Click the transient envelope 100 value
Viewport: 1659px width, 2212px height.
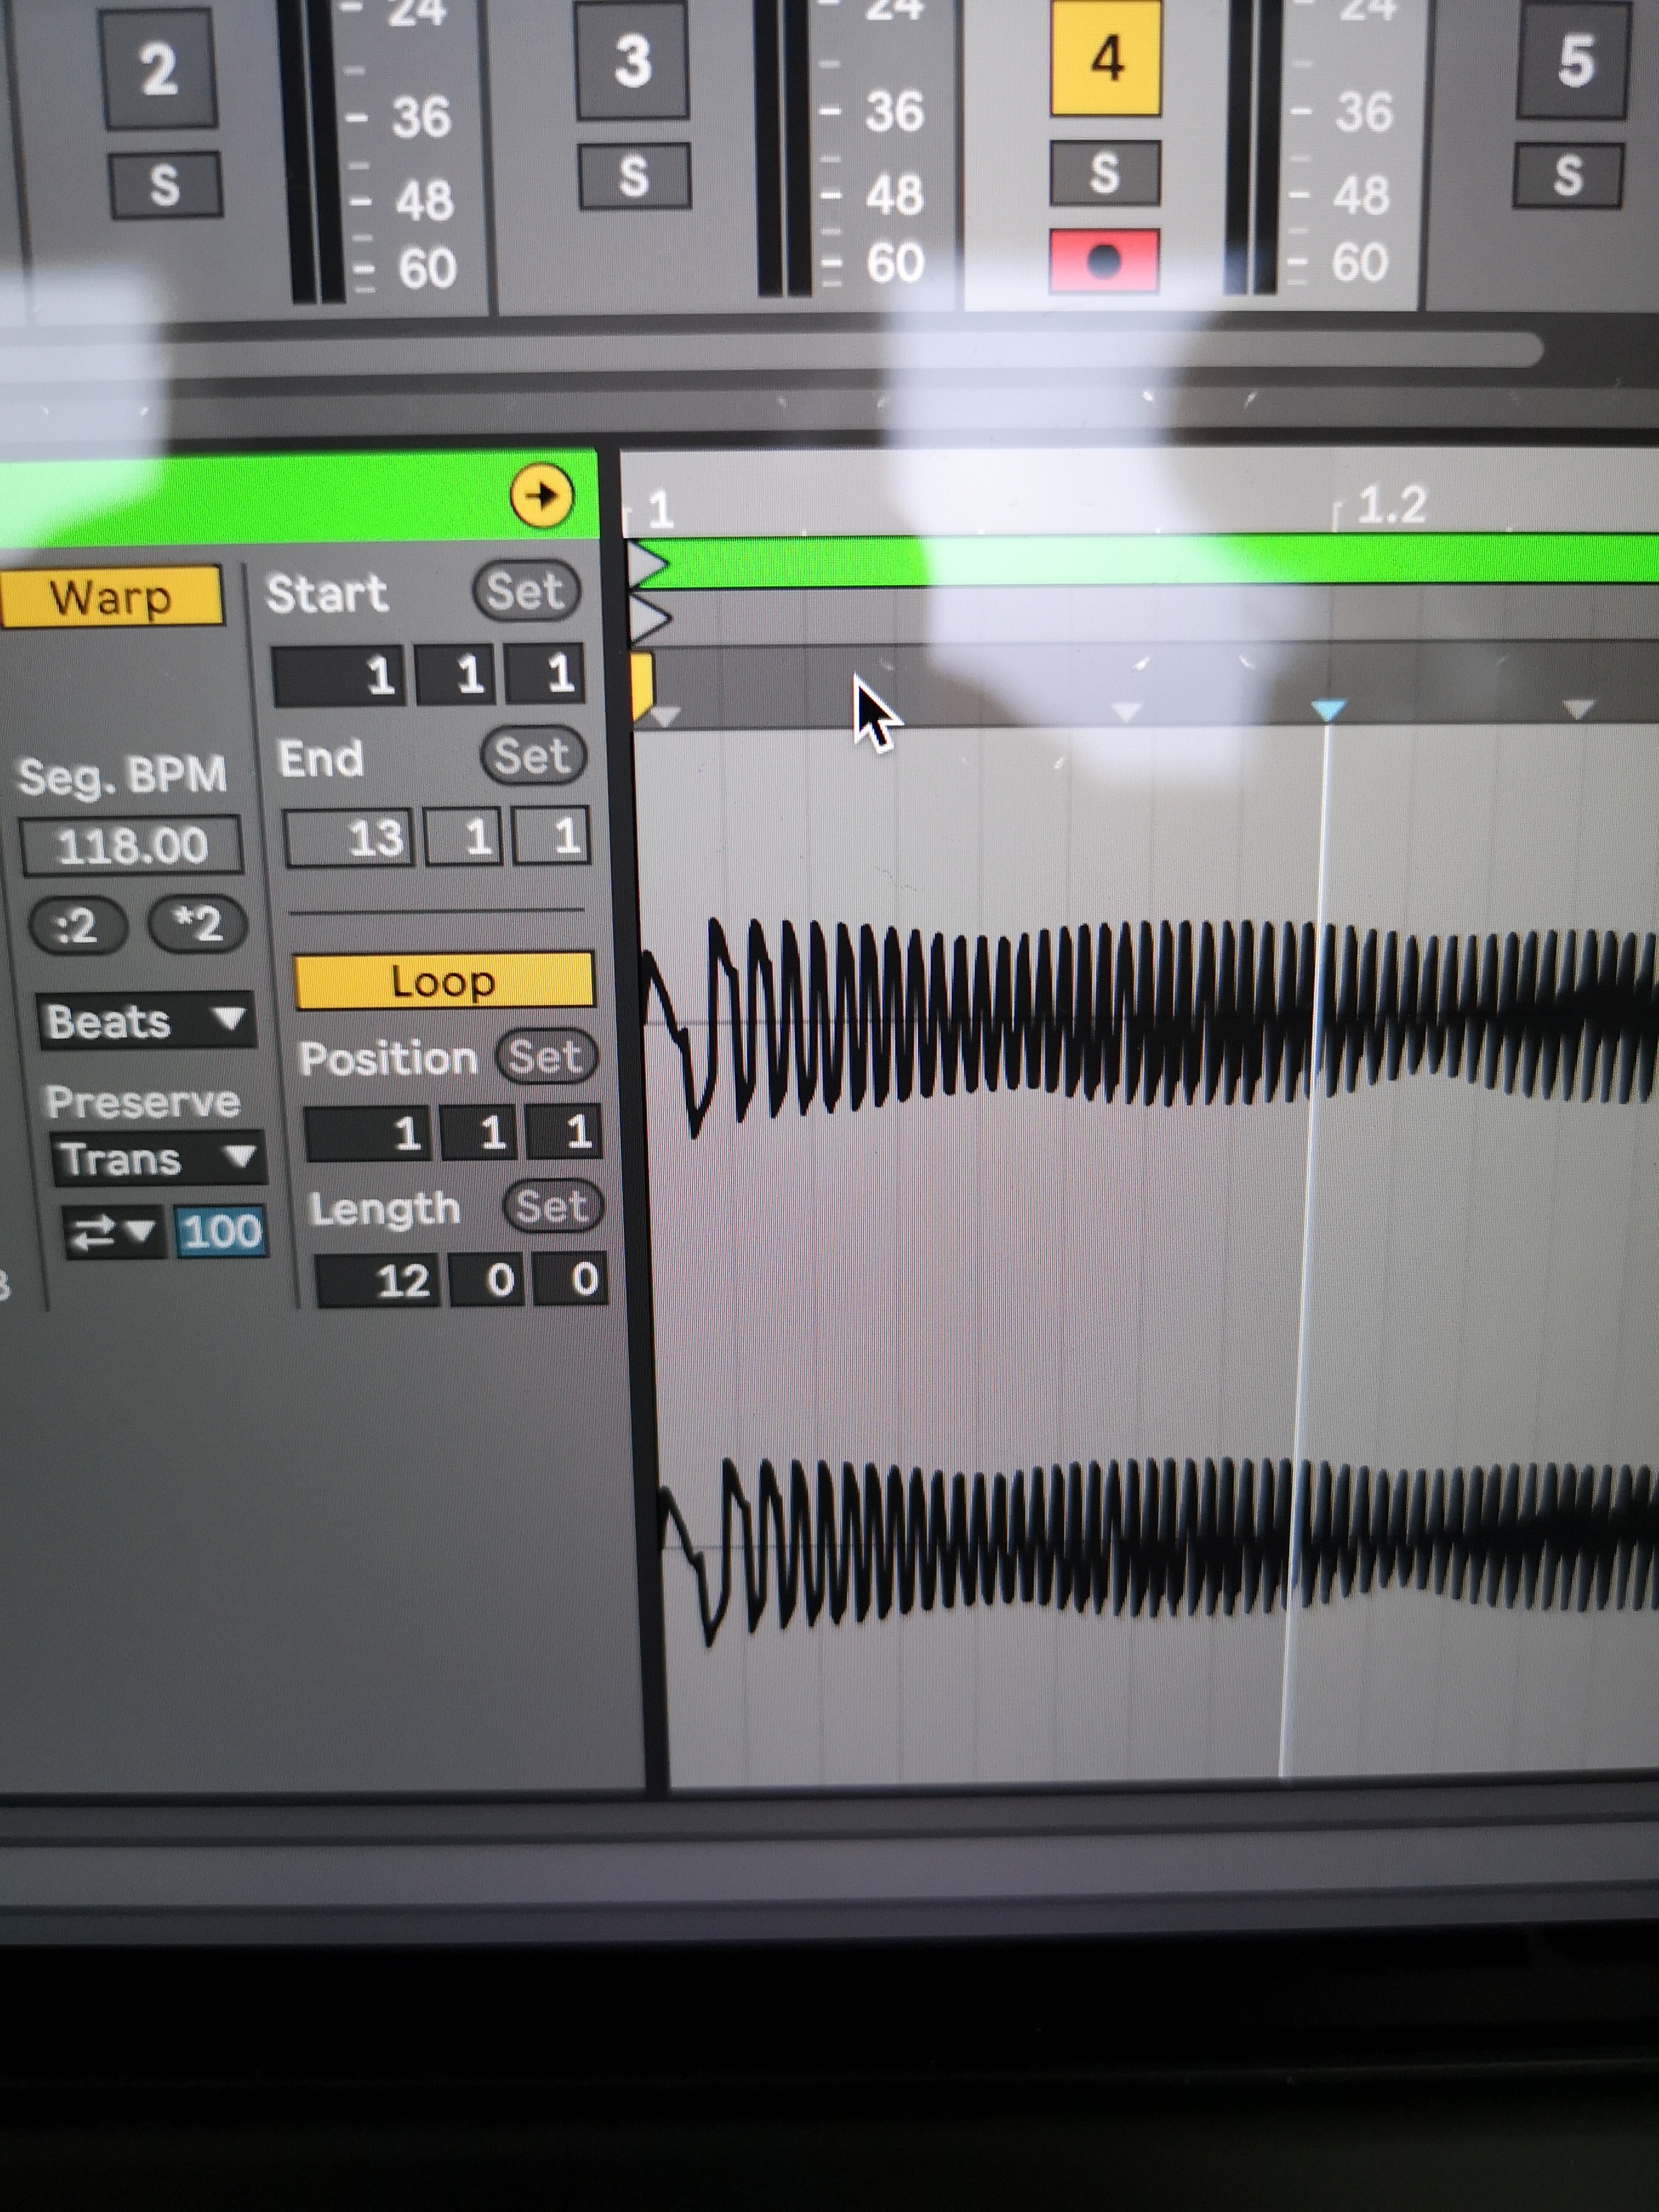click(221, 1231)
